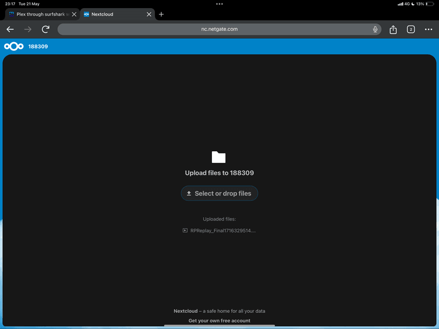The height and width of the screenshot is (329, 439).
Task: Click the upload arrow on Select or drop files
Action: [x=189, y=193]
